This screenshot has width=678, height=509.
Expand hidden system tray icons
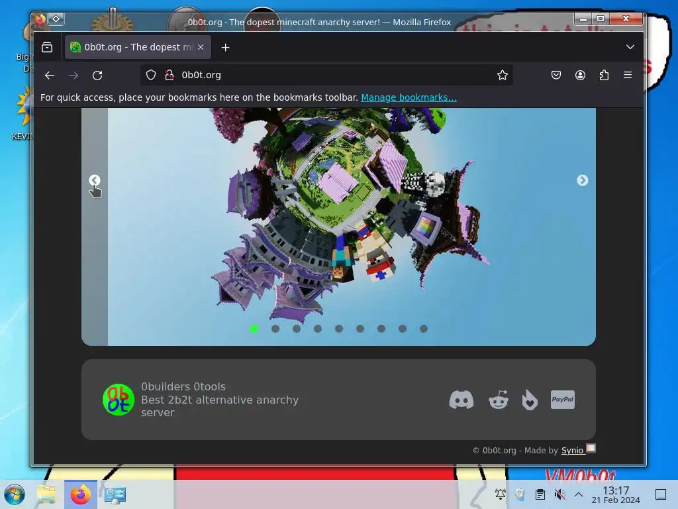tap(579, 494)
